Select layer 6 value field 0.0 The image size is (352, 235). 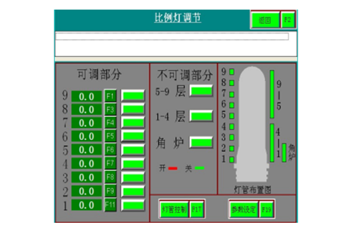[86, 136]
